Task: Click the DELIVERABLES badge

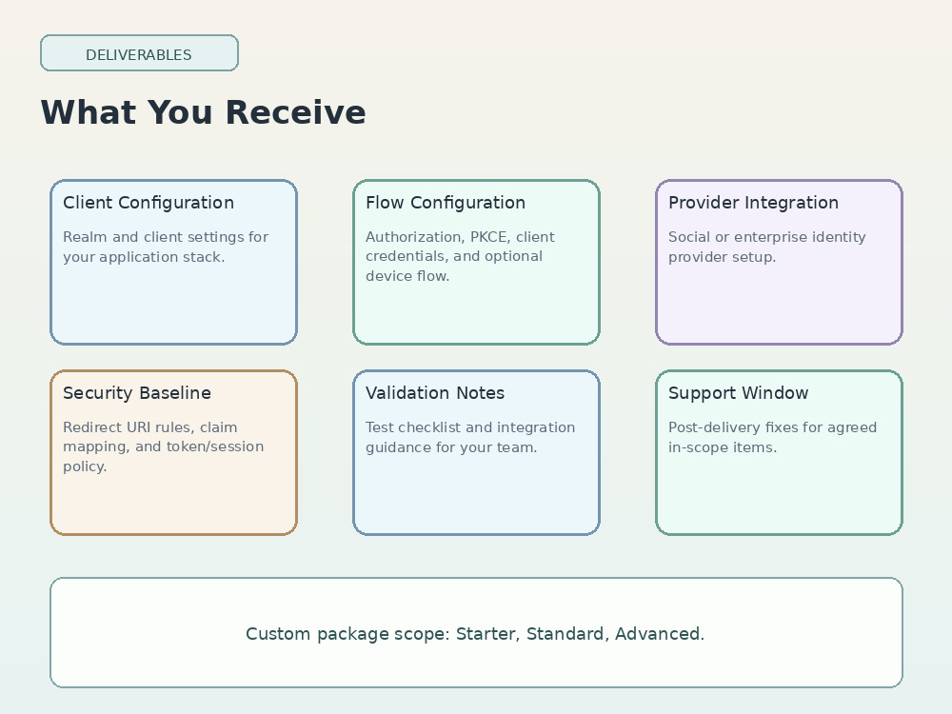Action: 139,53
